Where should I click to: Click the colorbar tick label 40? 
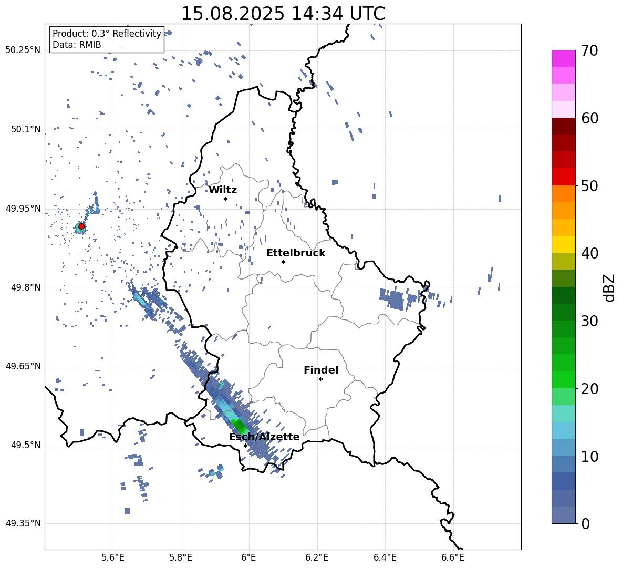(x=590, y=253)
